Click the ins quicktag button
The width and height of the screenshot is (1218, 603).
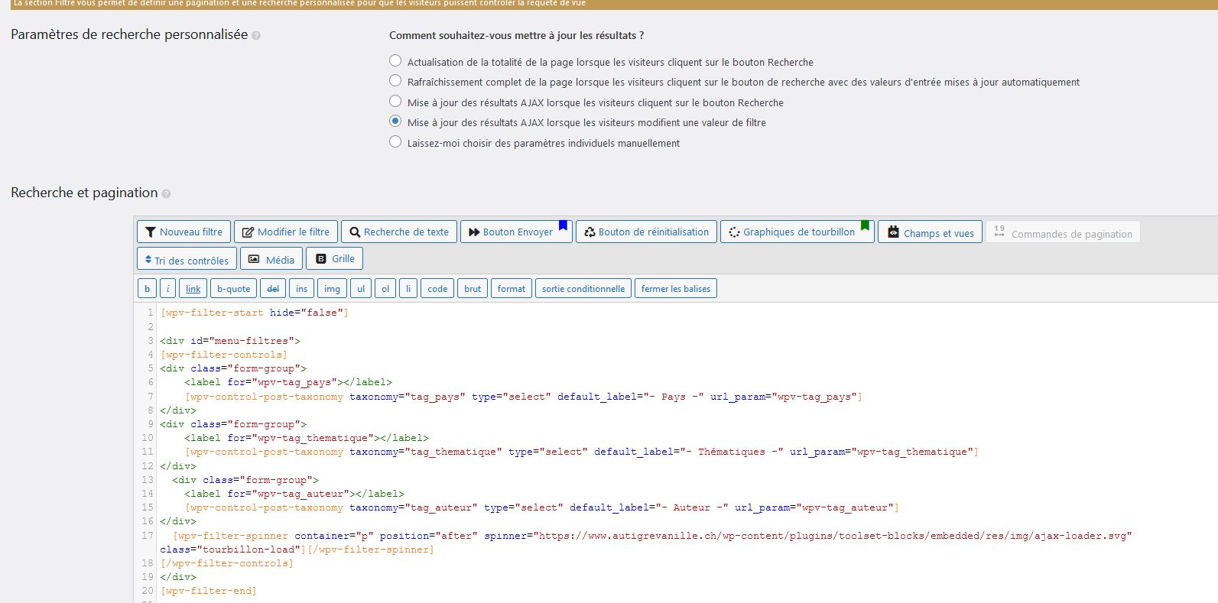(302, 288)
